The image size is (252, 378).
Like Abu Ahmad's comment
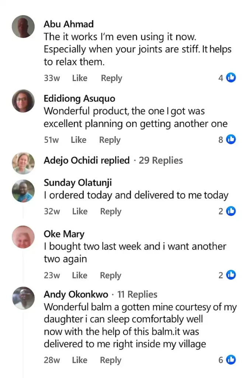tap(80, 78)
